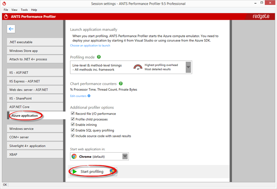Viewport: 277px width, 189px height.
Task: Click the green play icon on Start profiling
Action: [x=75, y=172]
